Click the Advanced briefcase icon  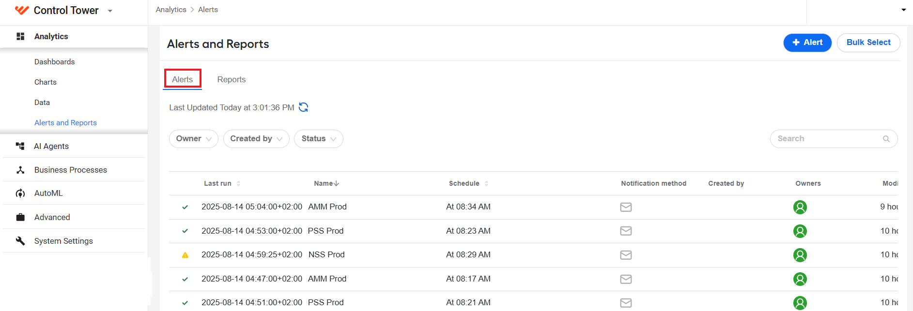pyautogui.click(x=20, y=217)
